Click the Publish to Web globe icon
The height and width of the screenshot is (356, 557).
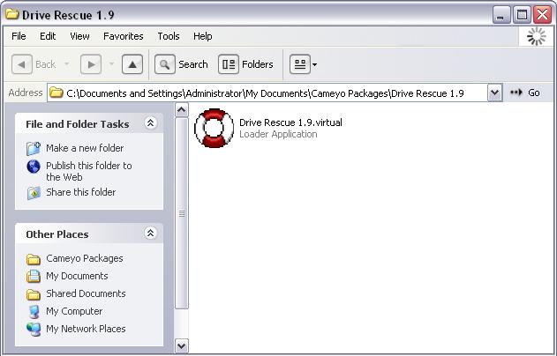coord(34,167)
